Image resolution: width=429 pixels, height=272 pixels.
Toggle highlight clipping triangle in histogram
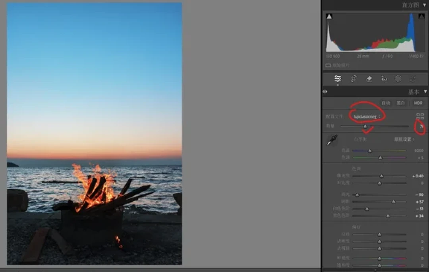tap(421, 16)
